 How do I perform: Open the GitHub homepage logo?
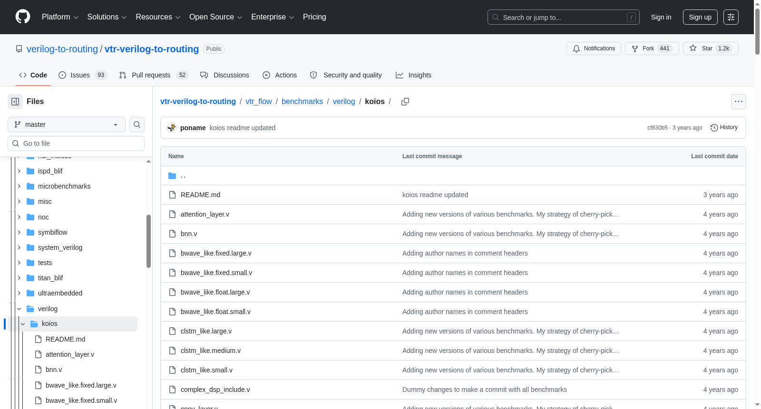(23, 17)
